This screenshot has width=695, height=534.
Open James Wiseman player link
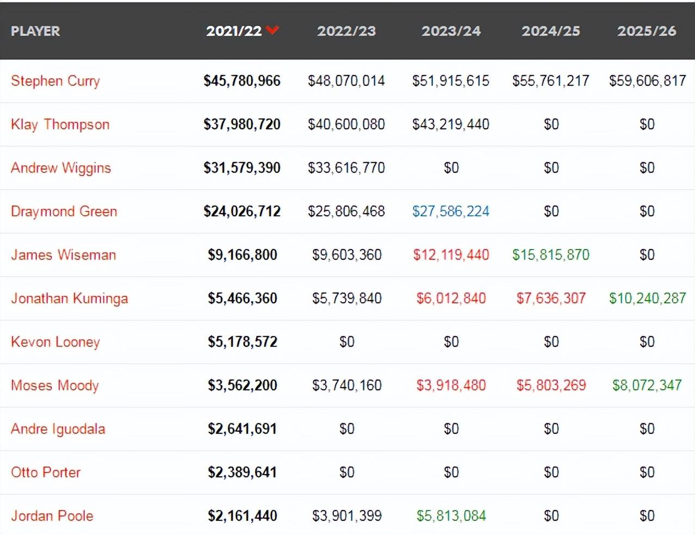[64, 255]
